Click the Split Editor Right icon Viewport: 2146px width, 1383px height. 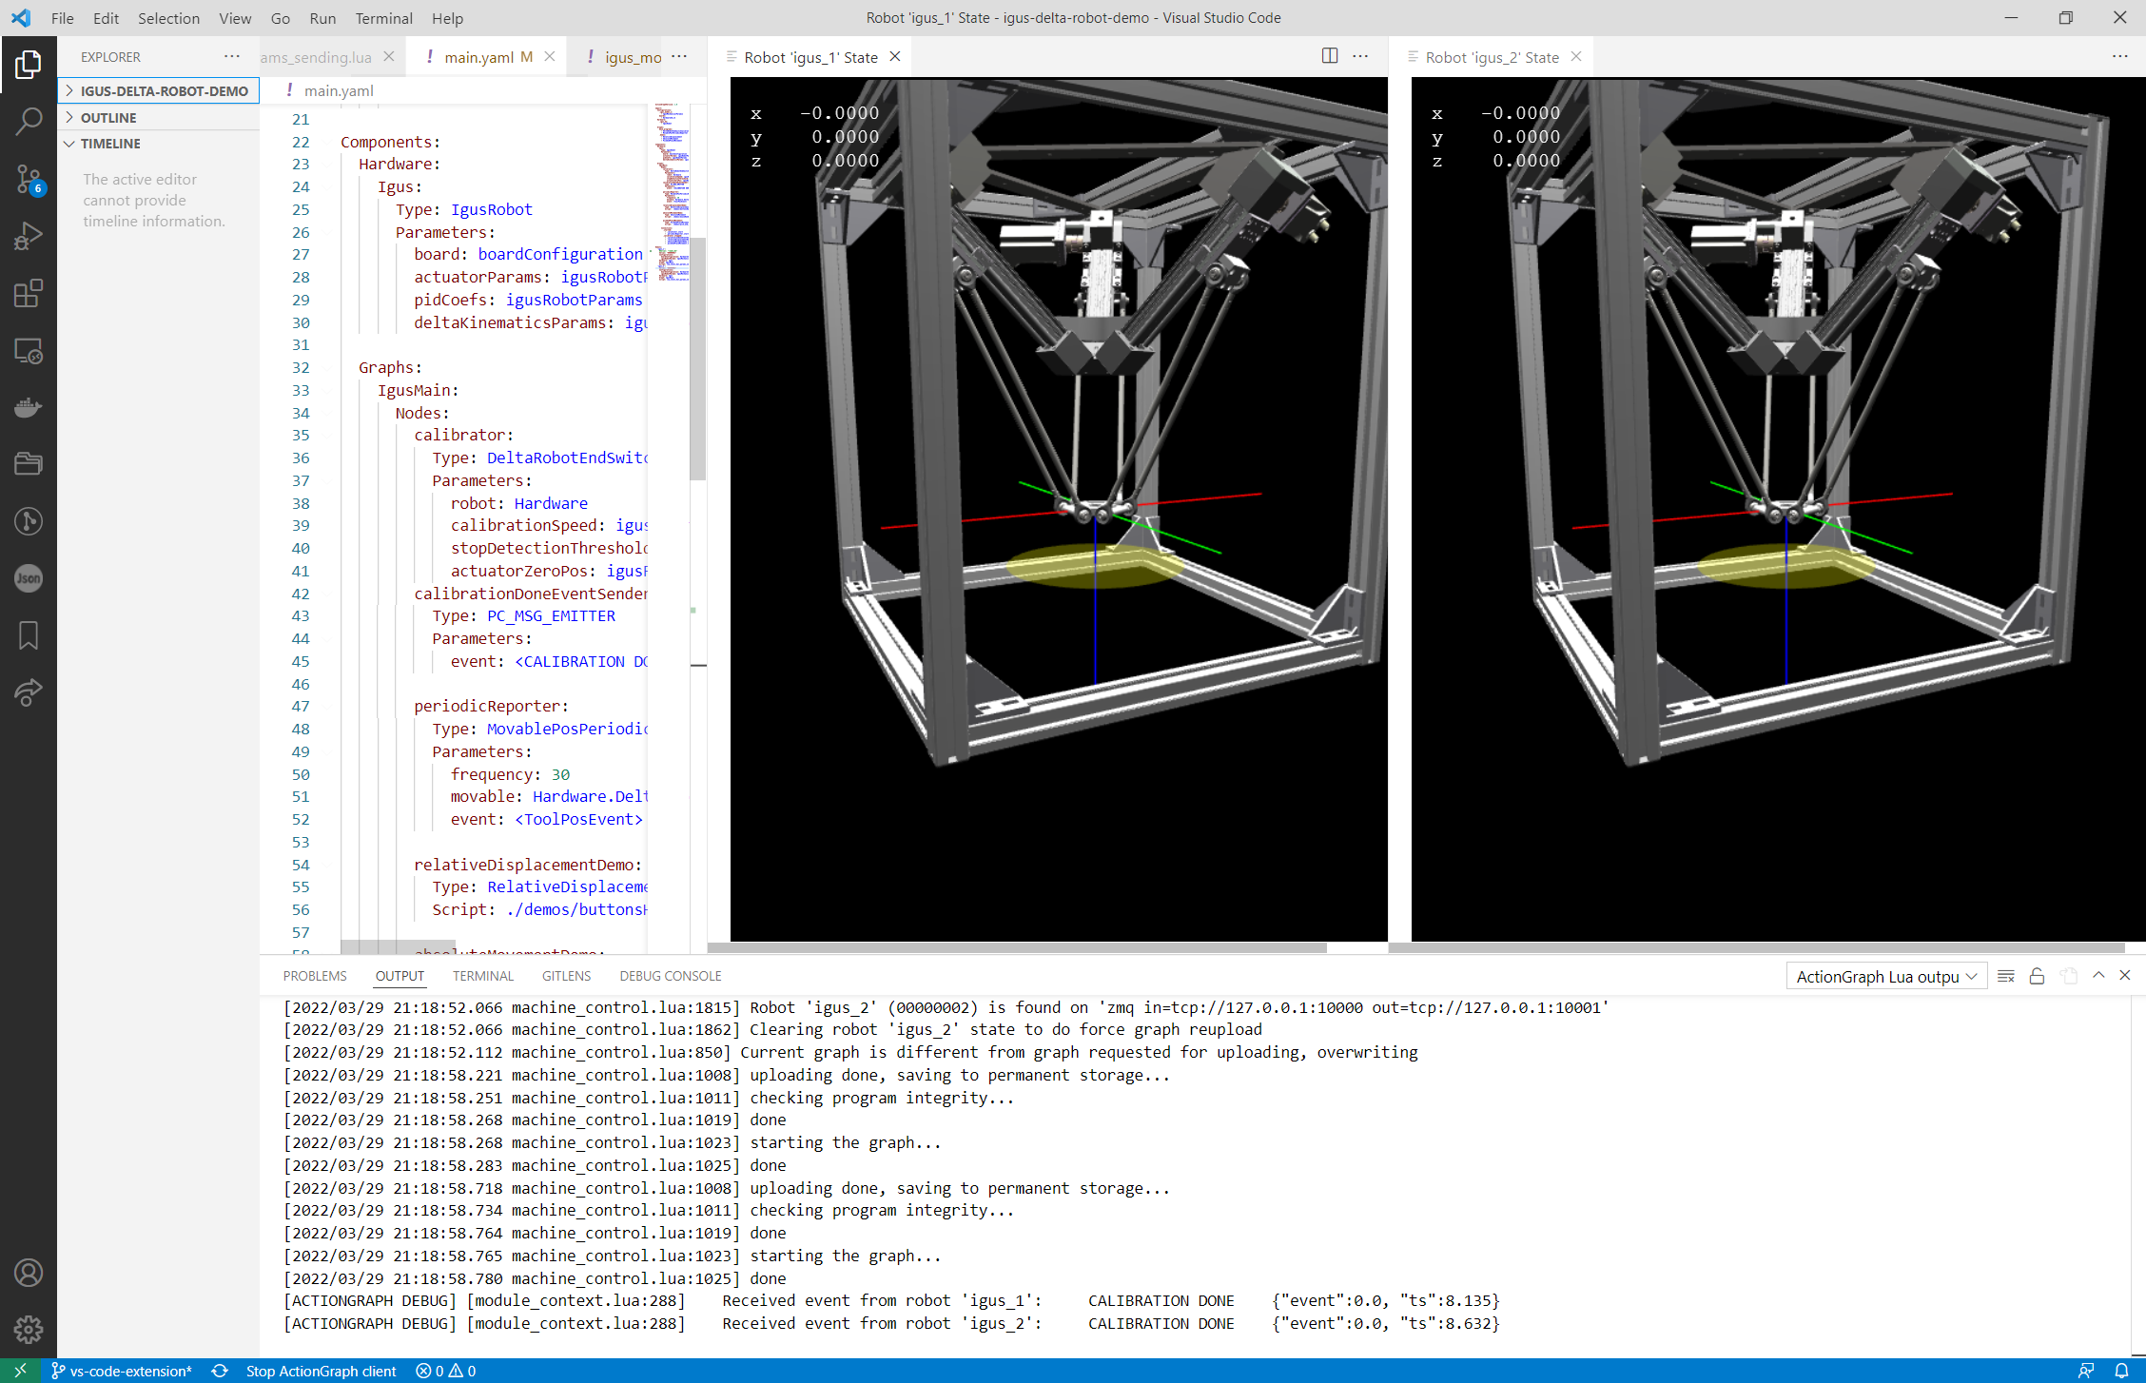coord(1330,56)
